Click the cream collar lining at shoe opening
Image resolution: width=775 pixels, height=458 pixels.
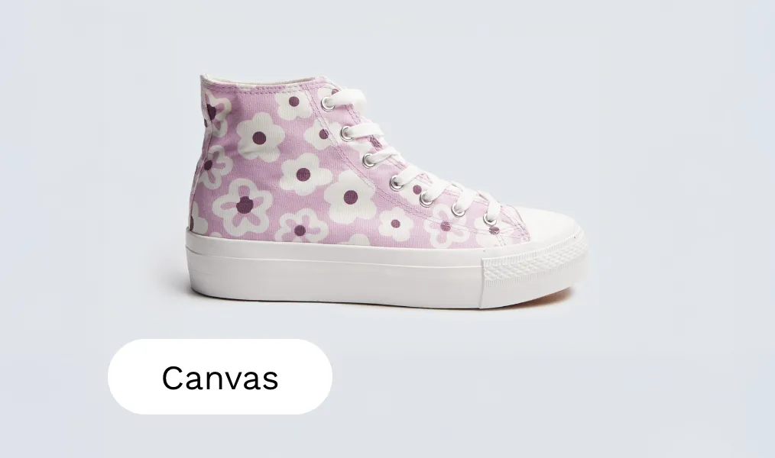(x=257, y=79)
